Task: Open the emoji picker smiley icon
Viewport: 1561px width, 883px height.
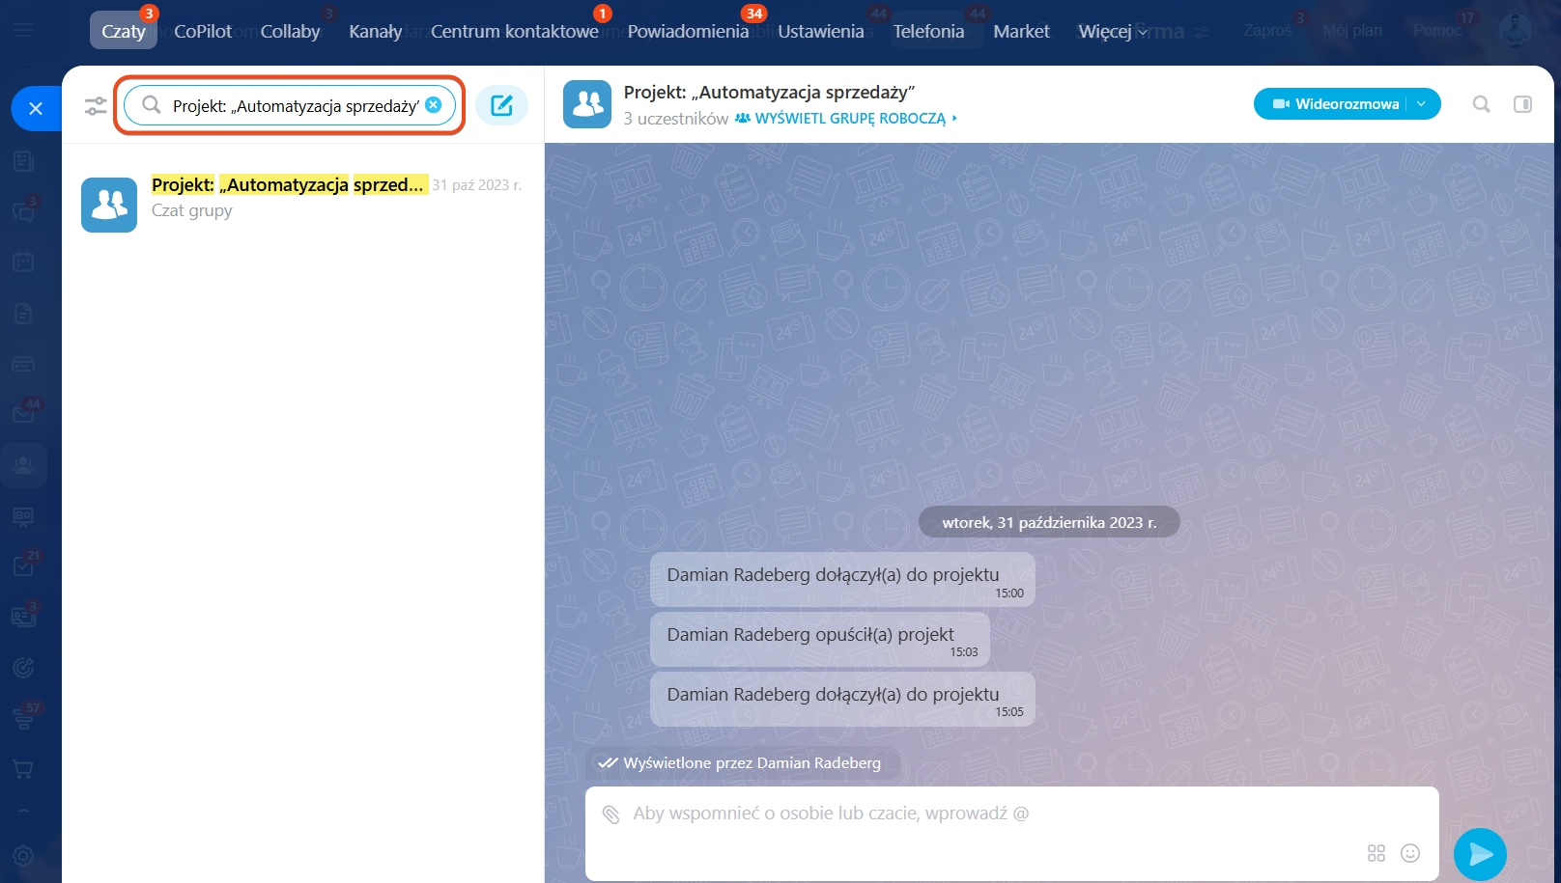Action: (x=1410, y=853)
